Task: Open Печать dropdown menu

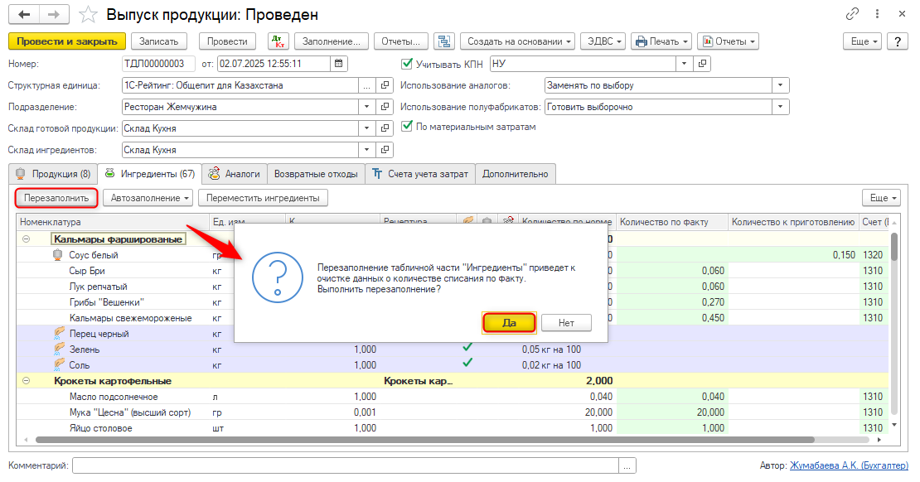Action: coord(661,41)
